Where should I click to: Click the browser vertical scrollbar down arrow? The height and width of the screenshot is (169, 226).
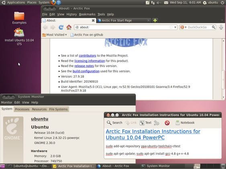(223, 97)
